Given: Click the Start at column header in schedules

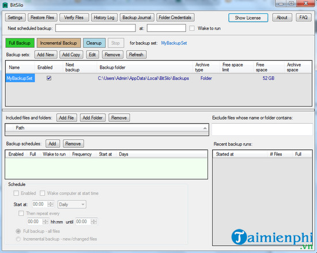Looking at the screenshot, I should (105, 154).
